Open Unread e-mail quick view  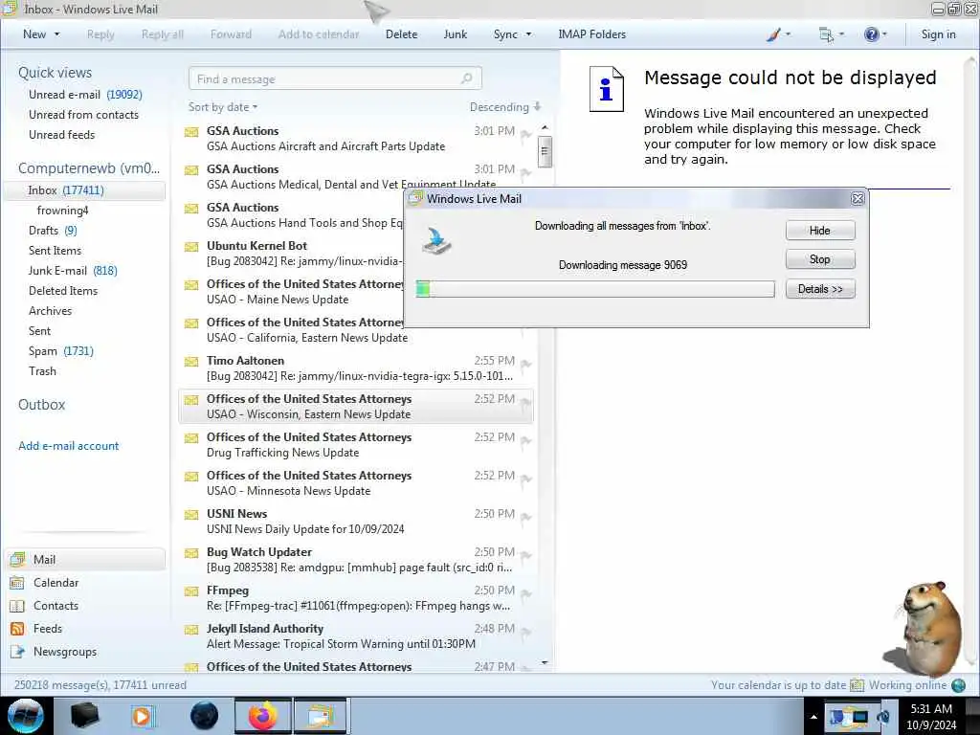tap(85, 95)
